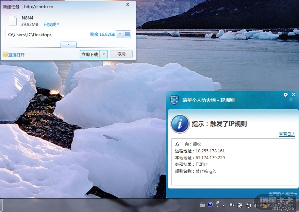Click the Rising firewall shield logo icon
This screenshot has height=212, width=299.
coord(174,100)
